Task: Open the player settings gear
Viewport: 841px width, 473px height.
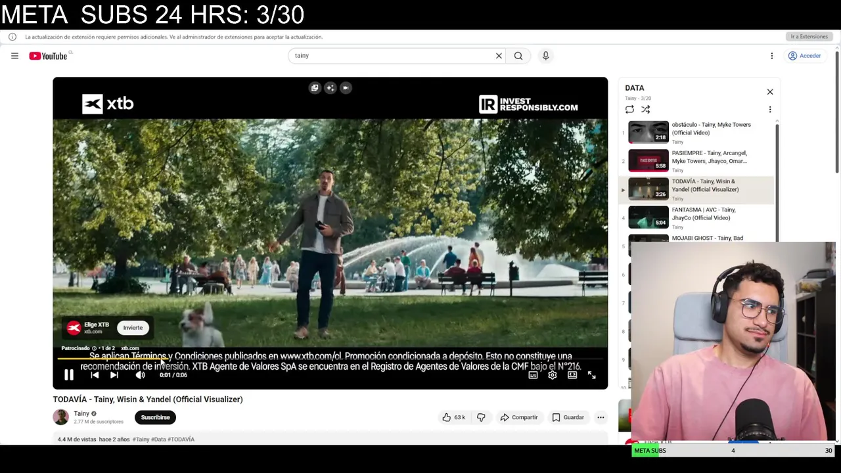Action: [553, 375]
